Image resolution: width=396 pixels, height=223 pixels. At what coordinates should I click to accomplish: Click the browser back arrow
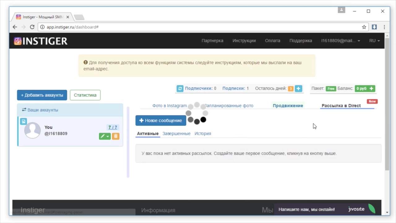click(15, 27)
